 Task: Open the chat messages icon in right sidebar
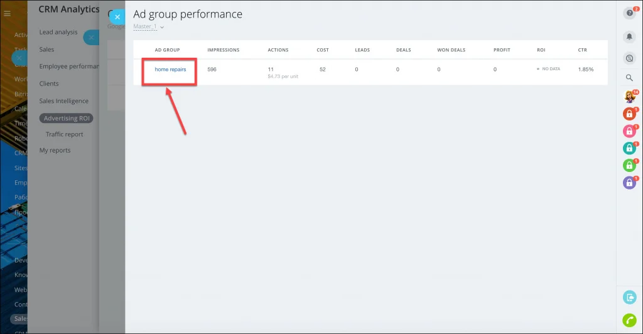[629, 58]
